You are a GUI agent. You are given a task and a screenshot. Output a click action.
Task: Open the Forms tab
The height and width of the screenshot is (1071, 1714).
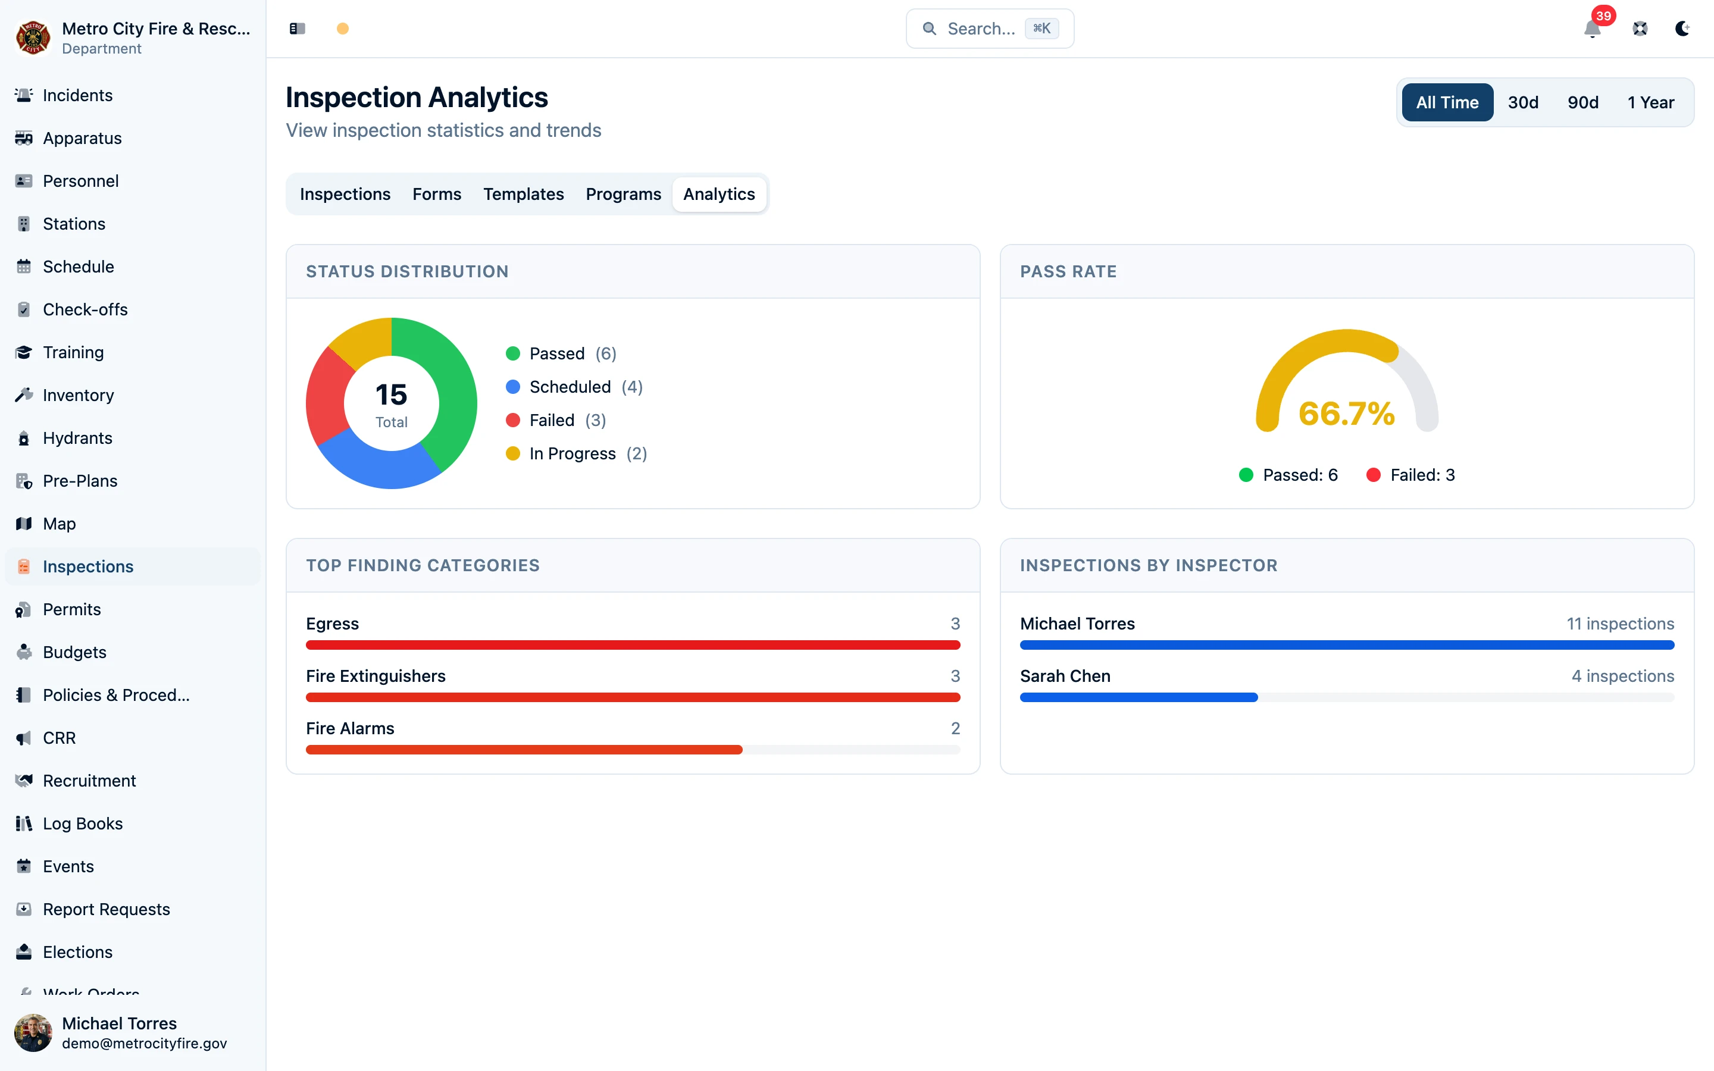(x=437, y=194)
